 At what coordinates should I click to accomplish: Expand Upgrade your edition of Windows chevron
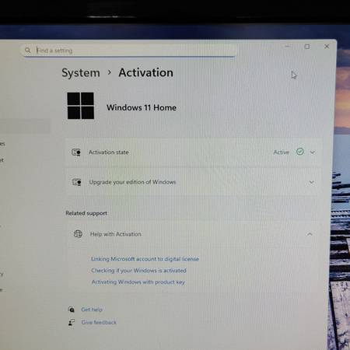coord(312,182)
